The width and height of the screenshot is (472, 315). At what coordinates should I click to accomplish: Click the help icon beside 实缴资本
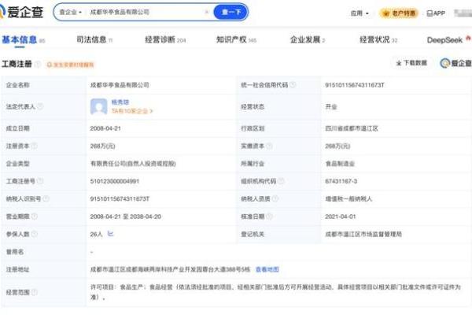coord(269,146)
